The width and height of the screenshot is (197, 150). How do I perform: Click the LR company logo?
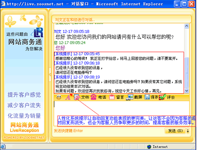point(37,33)
